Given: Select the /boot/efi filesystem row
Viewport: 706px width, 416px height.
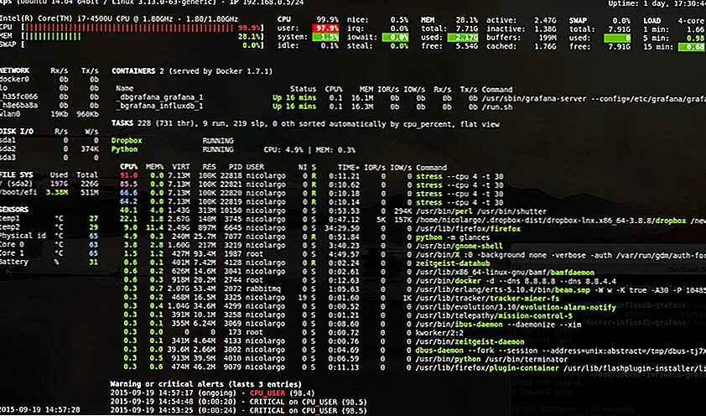Looking at the screenshot, I should click(x=49, y=192).
